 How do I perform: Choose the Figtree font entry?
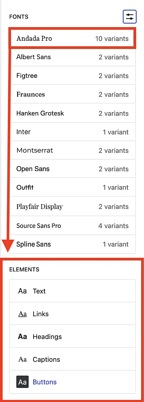pyautogui.click(x=73, y=76)
